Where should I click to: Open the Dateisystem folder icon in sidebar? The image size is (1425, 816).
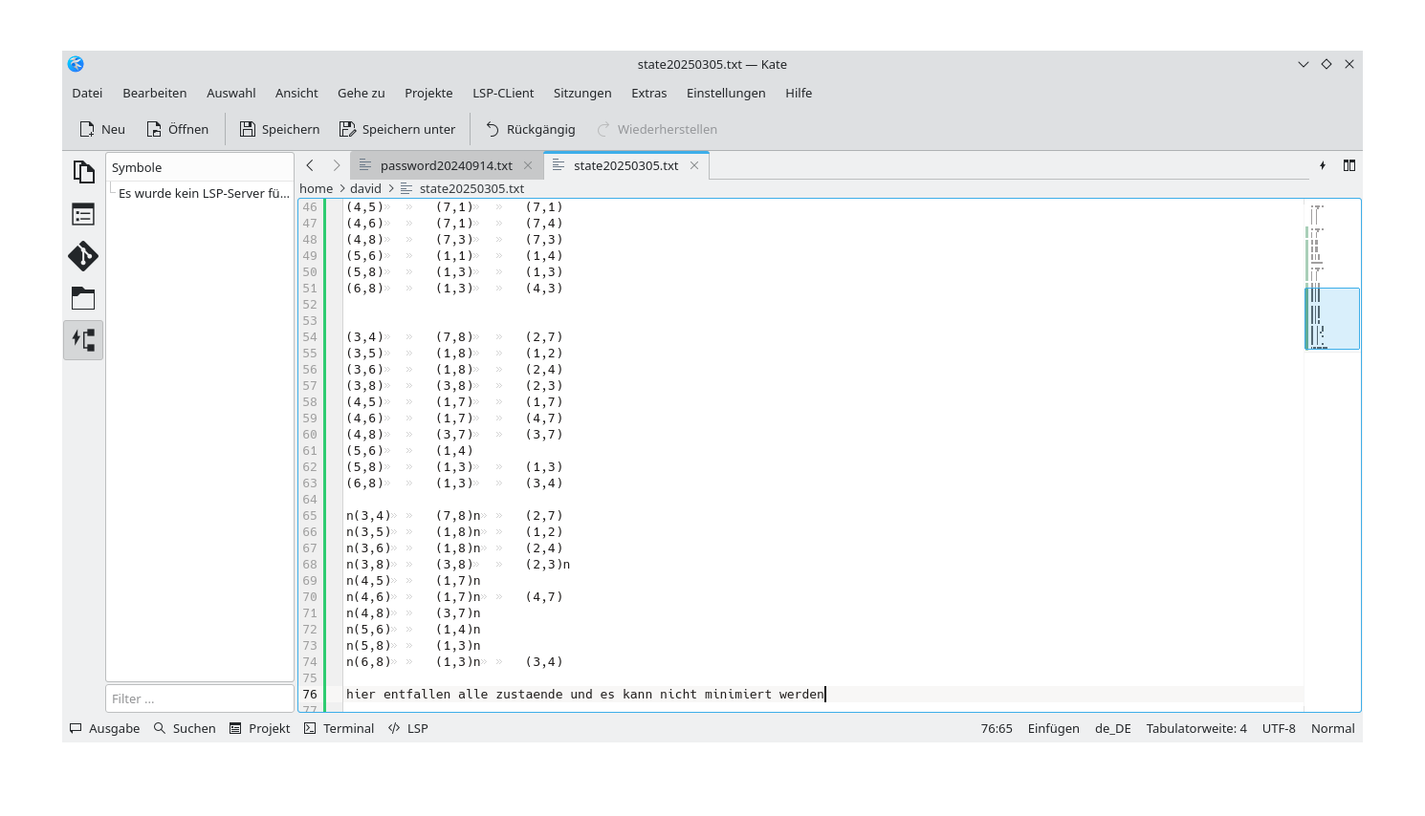83,298
